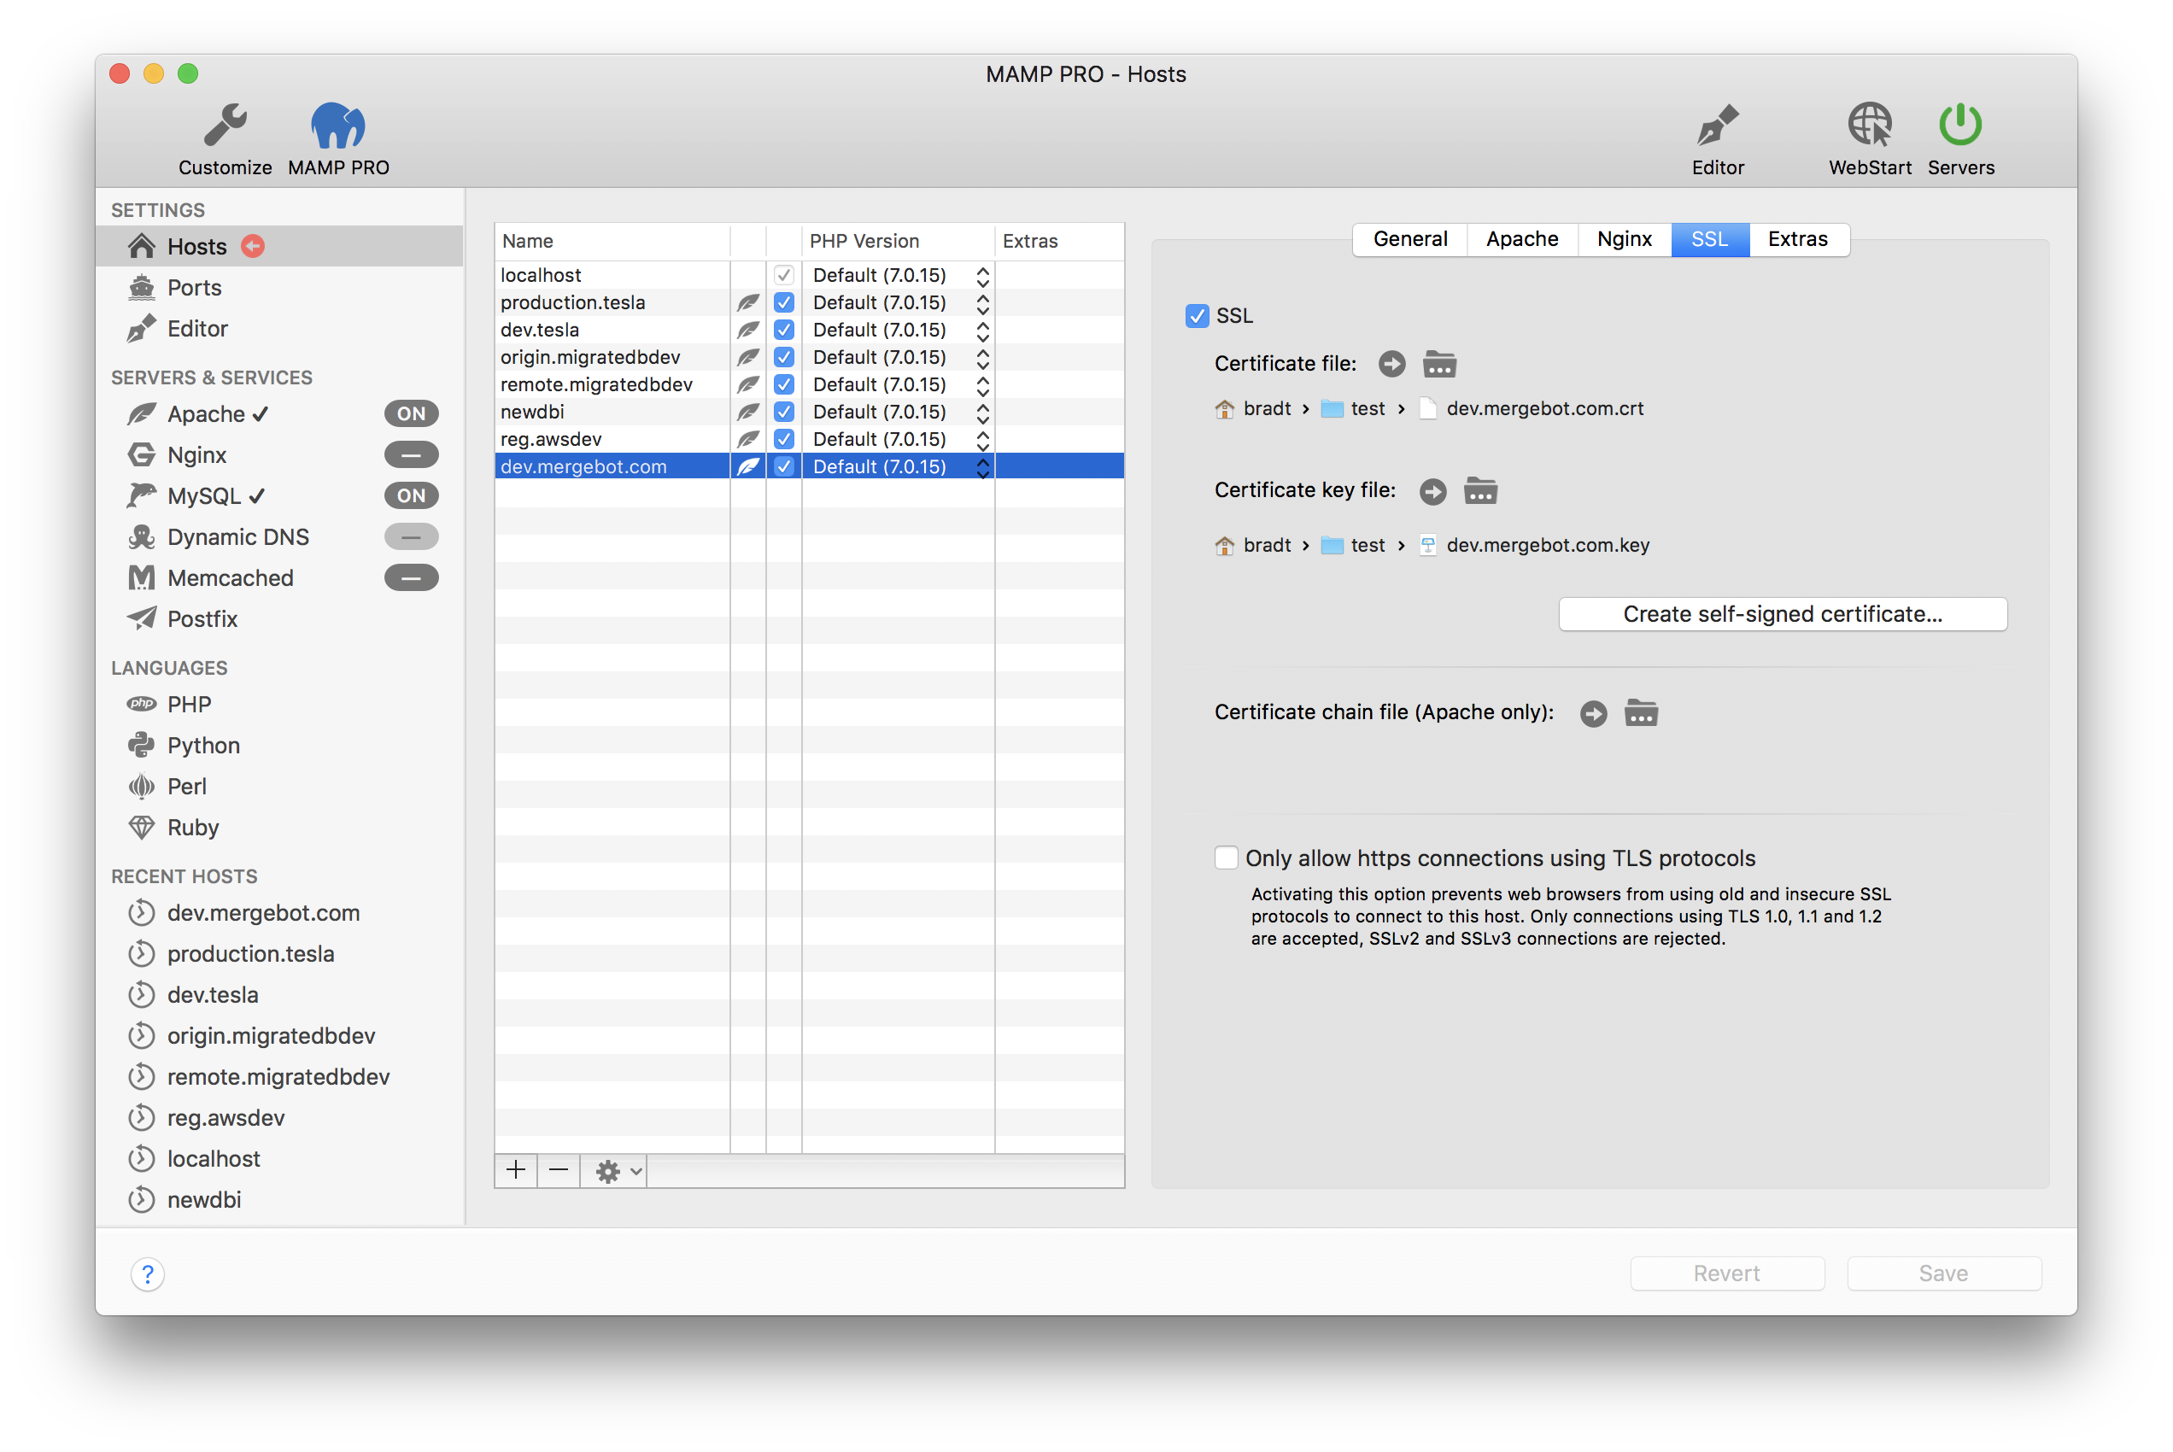Toggle Dynamic DNS switch

coord(411,537)
